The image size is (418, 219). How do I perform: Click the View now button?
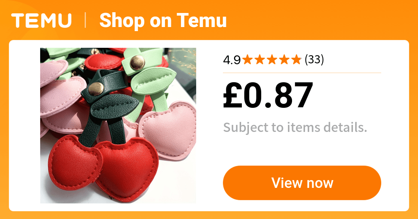[x=302, y=183]
